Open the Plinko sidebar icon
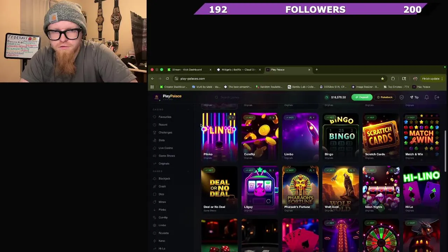The height and width of the screenshot is (252, 448). pyautogui.click(x=155, y=210)
